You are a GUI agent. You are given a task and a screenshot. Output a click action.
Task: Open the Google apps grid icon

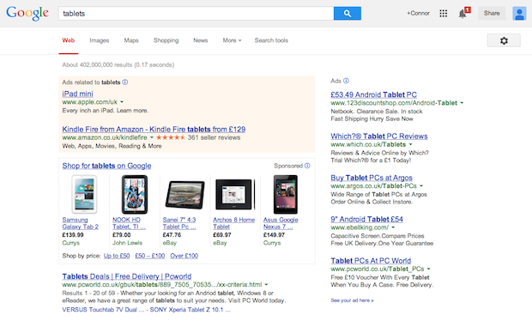point(443,13)
